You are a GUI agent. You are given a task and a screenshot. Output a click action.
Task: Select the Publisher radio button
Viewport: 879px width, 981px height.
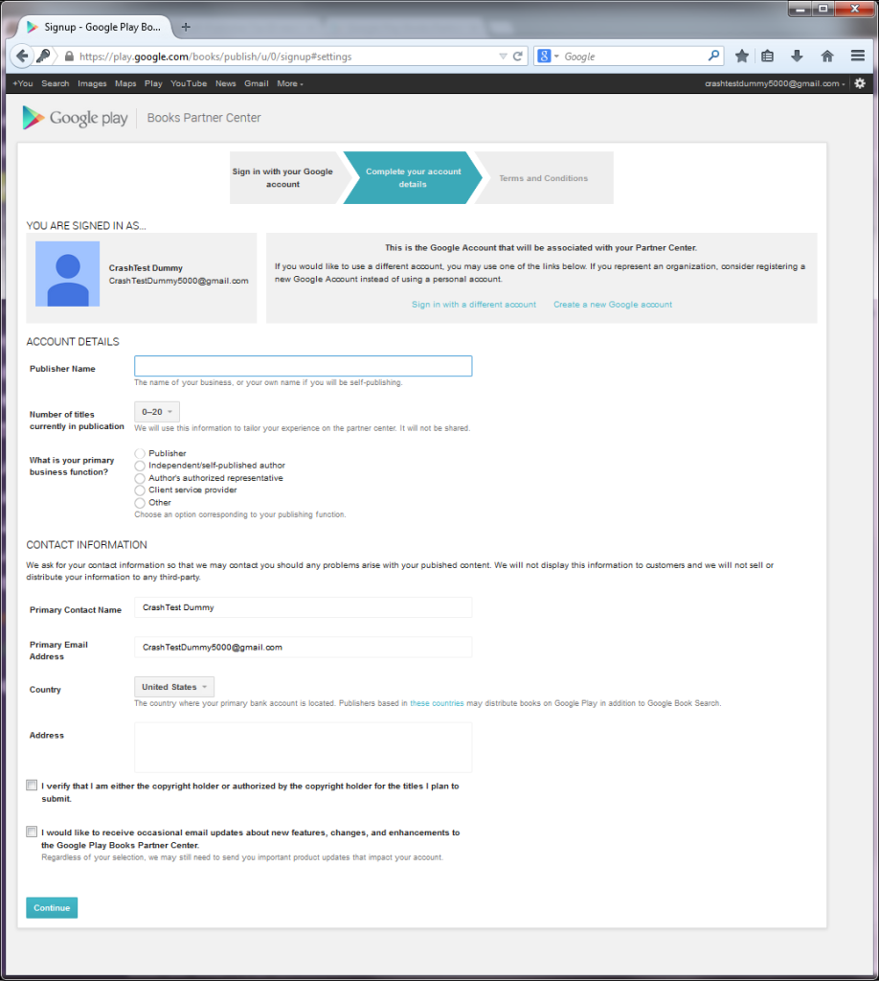pyautogui.click(x=140, y=453)
